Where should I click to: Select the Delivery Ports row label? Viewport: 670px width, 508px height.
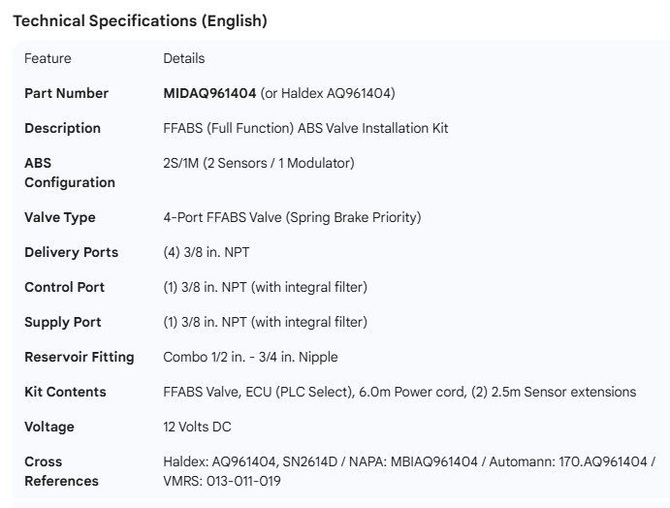click(71, 252)
